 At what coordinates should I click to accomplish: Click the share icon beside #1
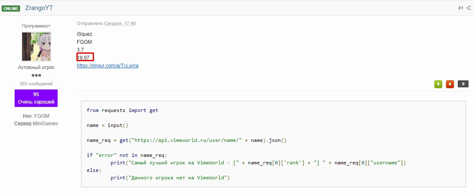point(468,8)
